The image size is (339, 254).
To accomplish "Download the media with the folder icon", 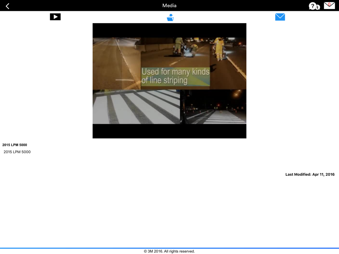I will (170, 17).
